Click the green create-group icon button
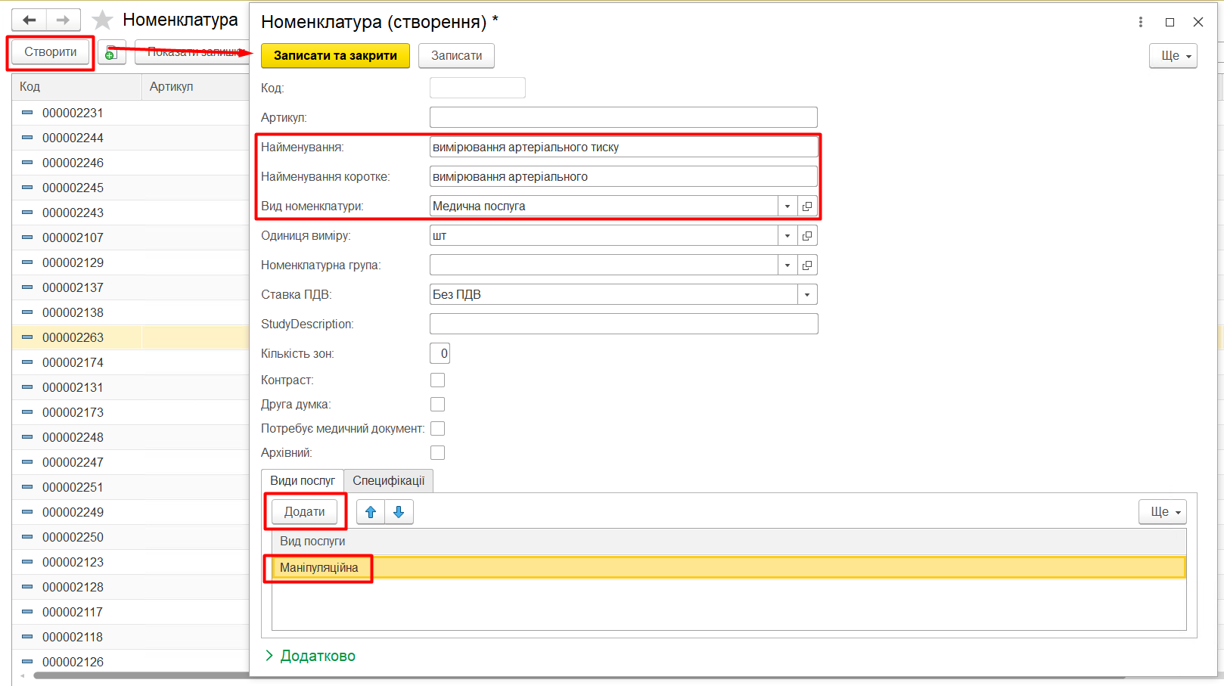The height and width of the screenshot is (686, 1224). click(112, 52)
